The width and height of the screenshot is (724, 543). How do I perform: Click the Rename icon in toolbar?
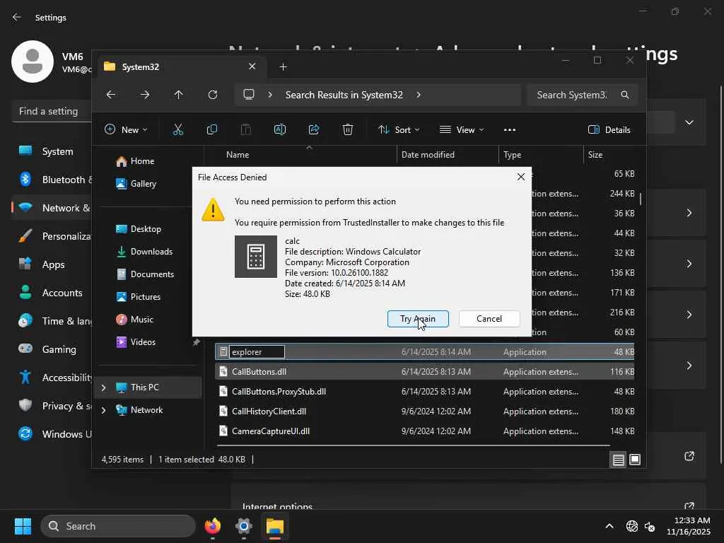pos(280,130)
